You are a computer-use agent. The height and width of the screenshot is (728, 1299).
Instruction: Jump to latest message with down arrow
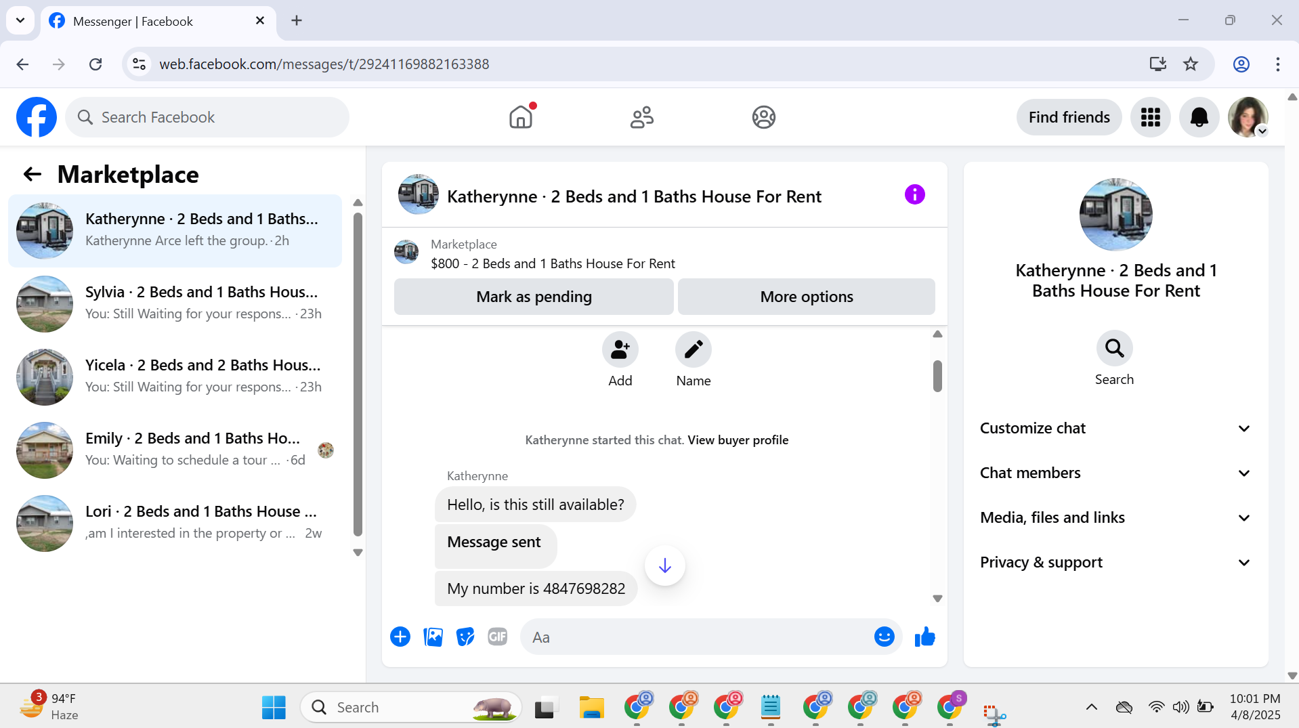coord(664,565)
